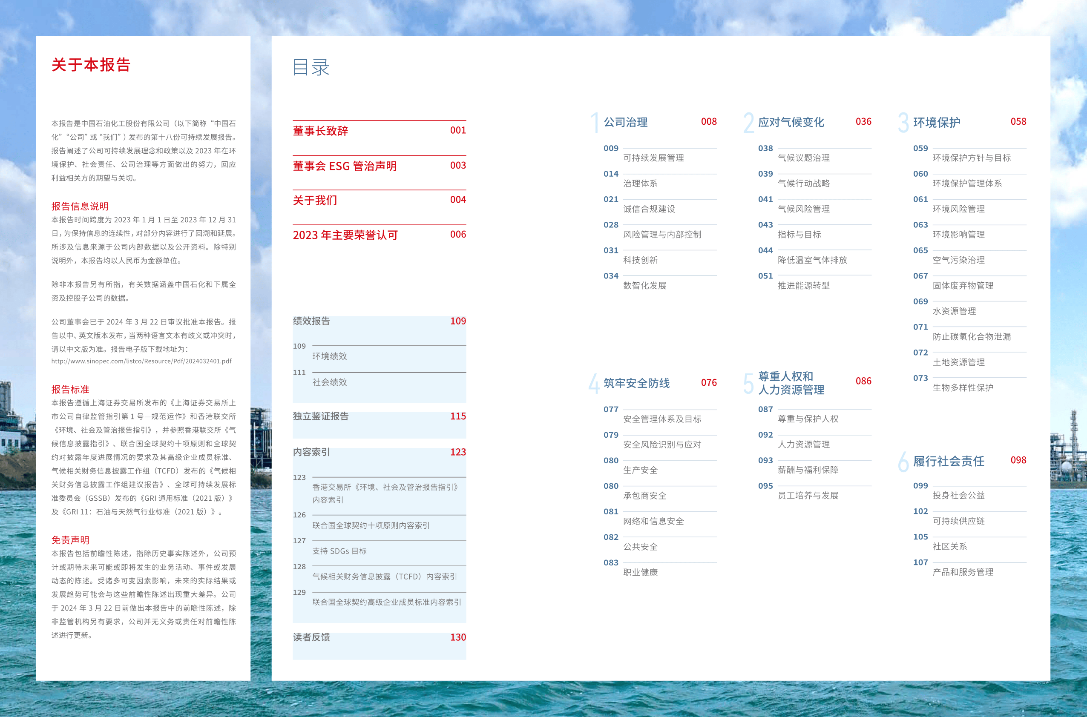This screenshot has height=717, width=1087.
Task: Click chapter 1 heading 公司治理
Action: click(625, 123)
